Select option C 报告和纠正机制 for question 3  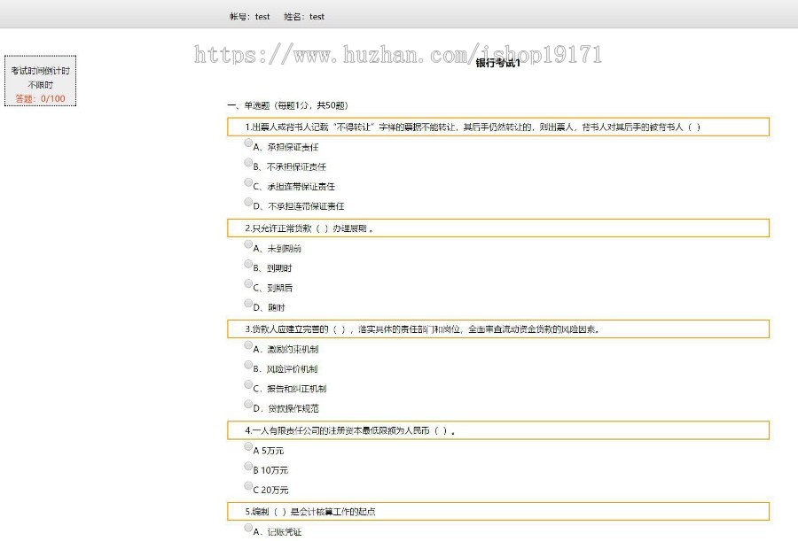click(x=247, y=383)
